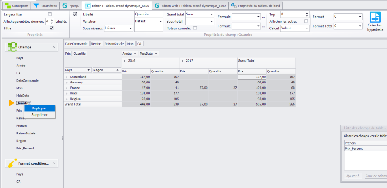Click the Edition Web globe icon

pyautogui.click(x=157, y=5)
